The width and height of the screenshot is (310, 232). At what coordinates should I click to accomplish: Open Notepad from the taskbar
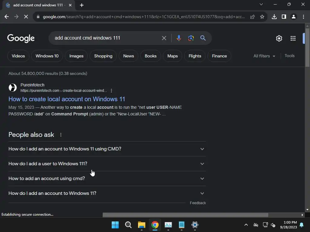(182, 225)
